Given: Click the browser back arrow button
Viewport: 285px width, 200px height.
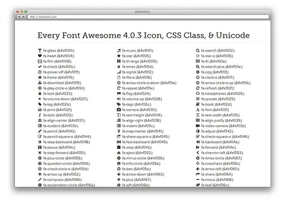Looking at the screenshot, I should [x=19, y=16].
